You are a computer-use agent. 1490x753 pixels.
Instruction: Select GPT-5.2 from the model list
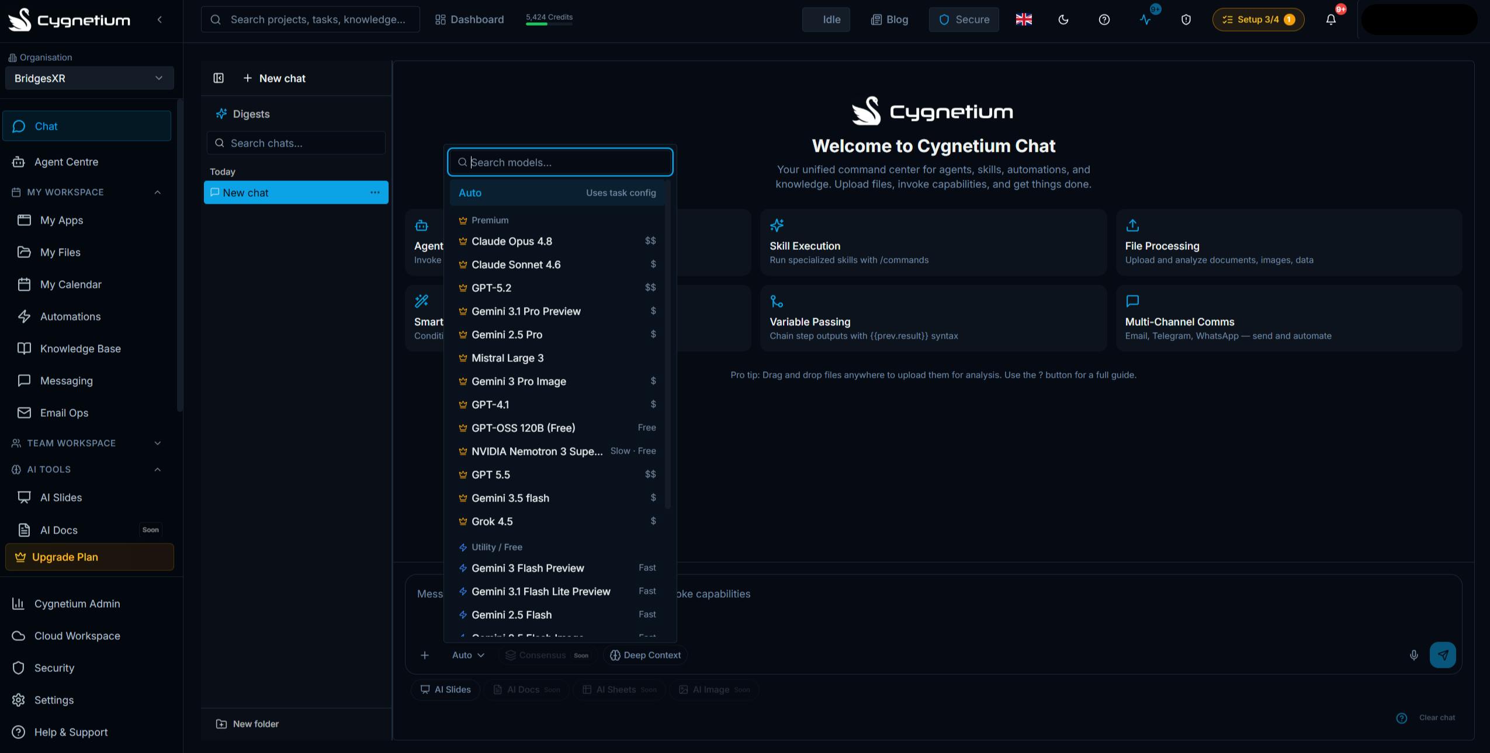tap(557, 288)
